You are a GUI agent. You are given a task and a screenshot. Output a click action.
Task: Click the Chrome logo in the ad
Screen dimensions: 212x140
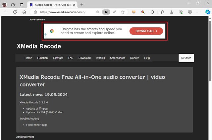click(x=52, y=31)
